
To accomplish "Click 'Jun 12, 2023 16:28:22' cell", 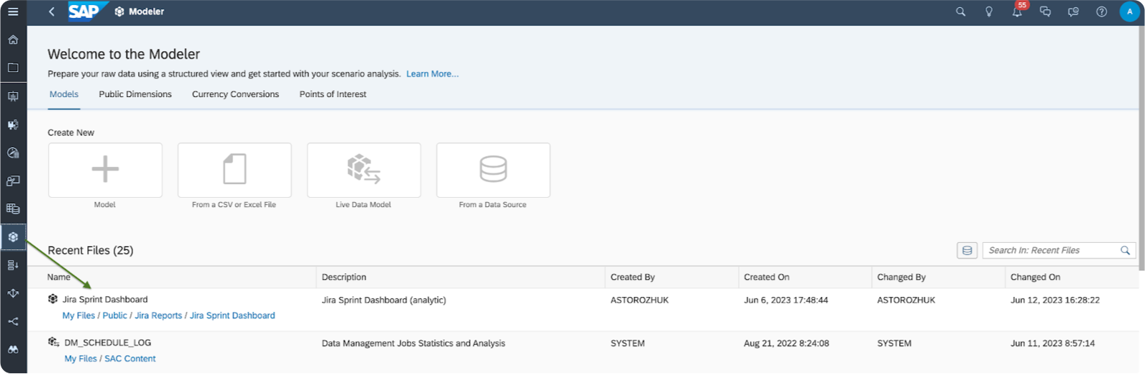I will coord(1055,300).
